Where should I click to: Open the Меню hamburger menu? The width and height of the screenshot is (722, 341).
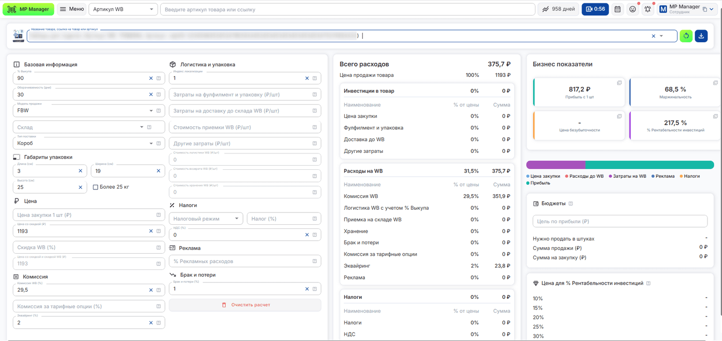[x=72, y=9]
